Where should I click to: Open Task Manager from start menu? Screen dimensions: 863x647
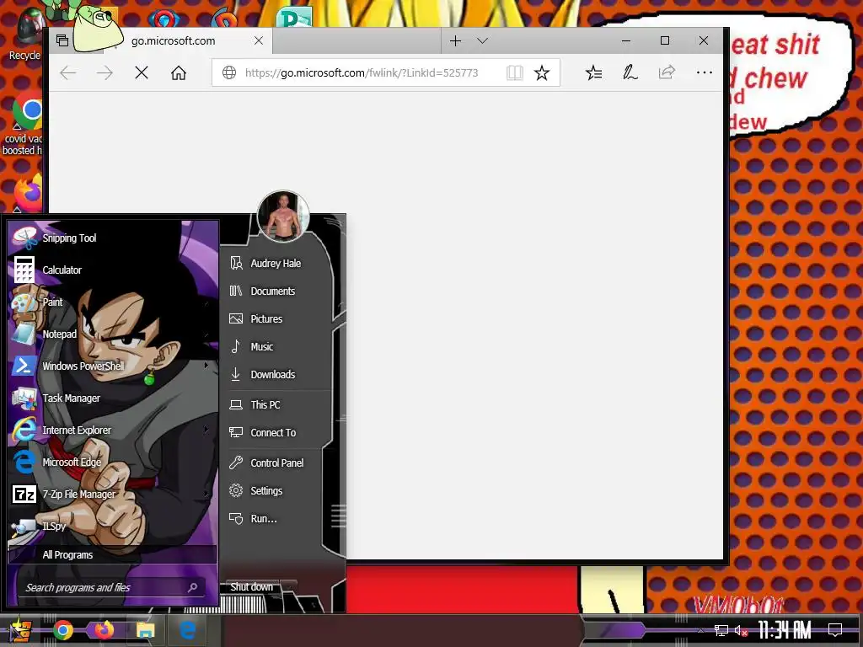(x=113, y=398)
